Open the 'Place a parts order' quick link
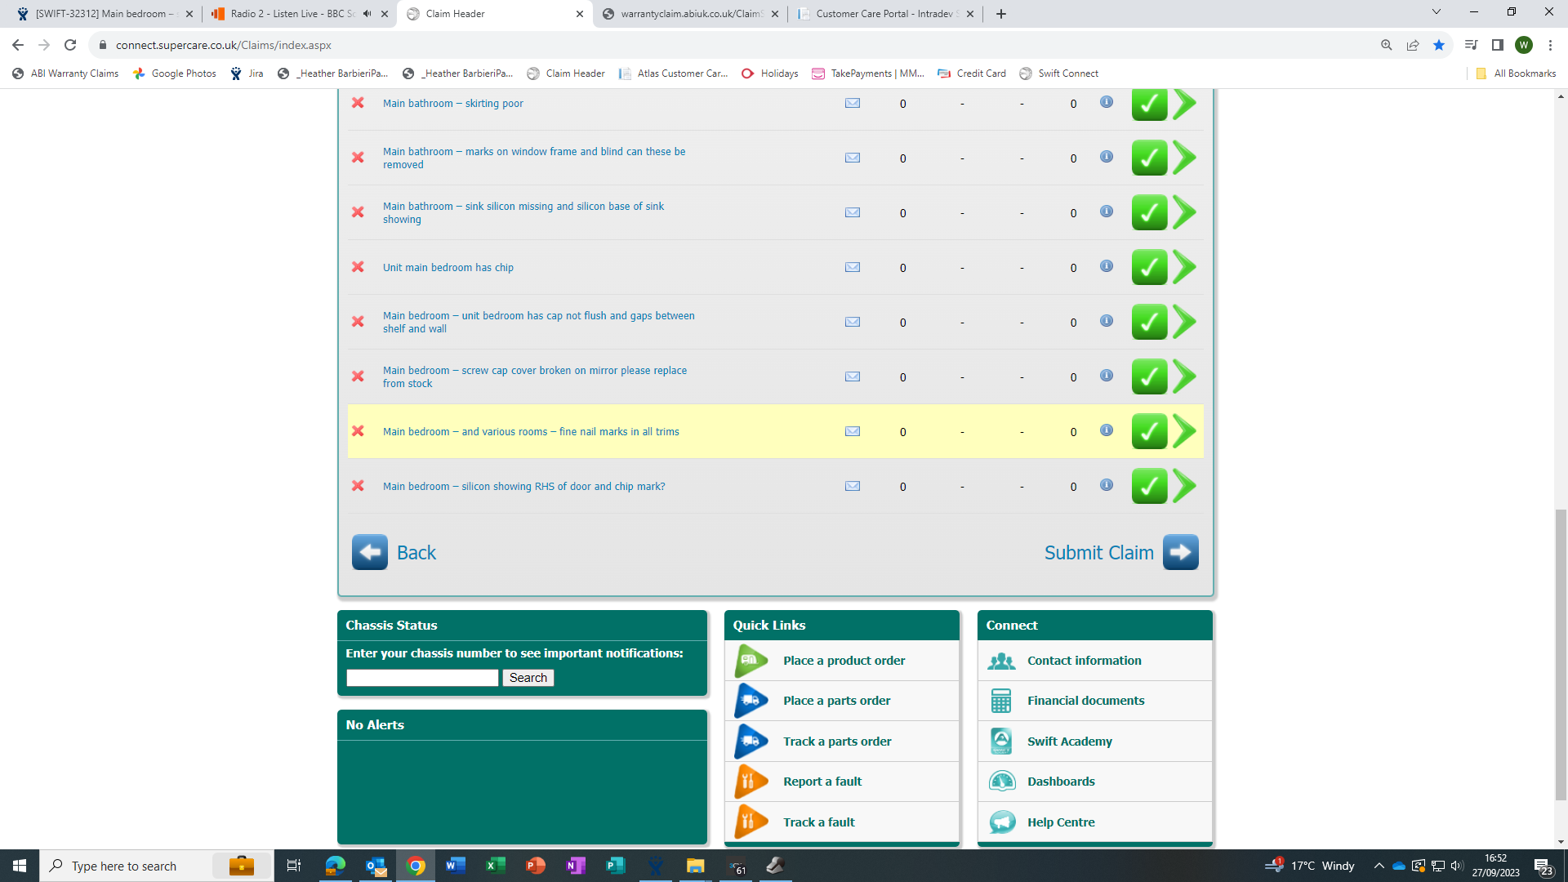Viewport: 1568px width, 882px height. point(836,701)
